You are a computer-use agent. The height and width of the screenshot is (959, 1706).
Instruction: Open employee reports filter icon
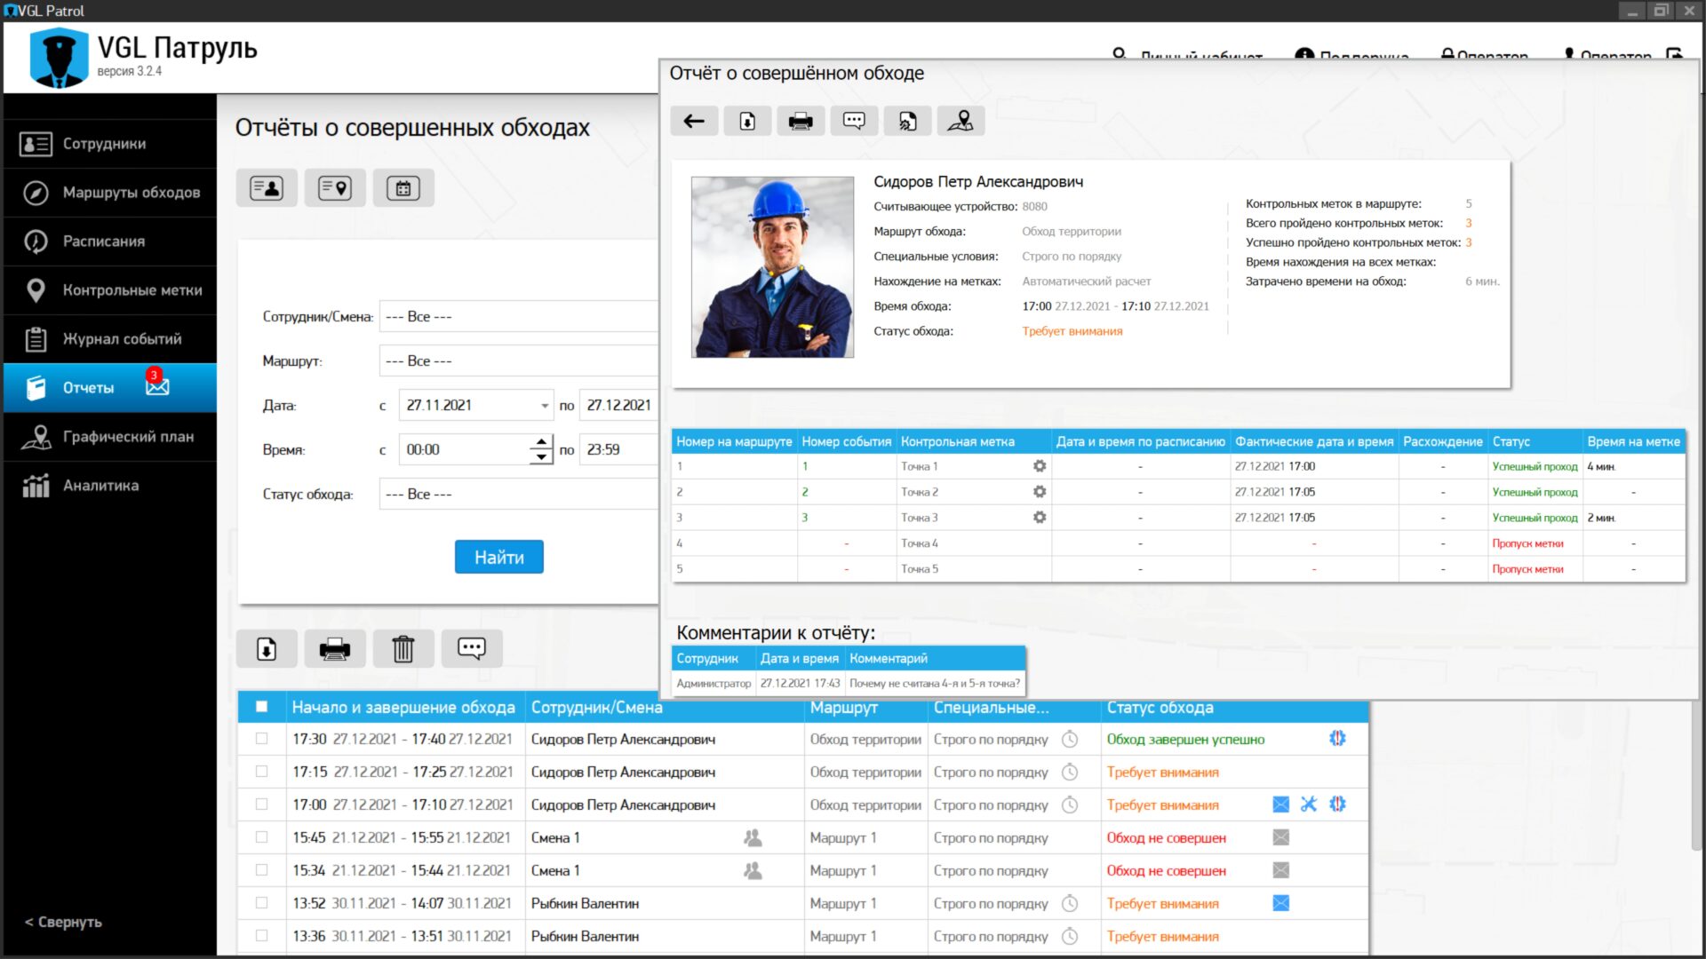pyautogui.click(x=267, y=188)
